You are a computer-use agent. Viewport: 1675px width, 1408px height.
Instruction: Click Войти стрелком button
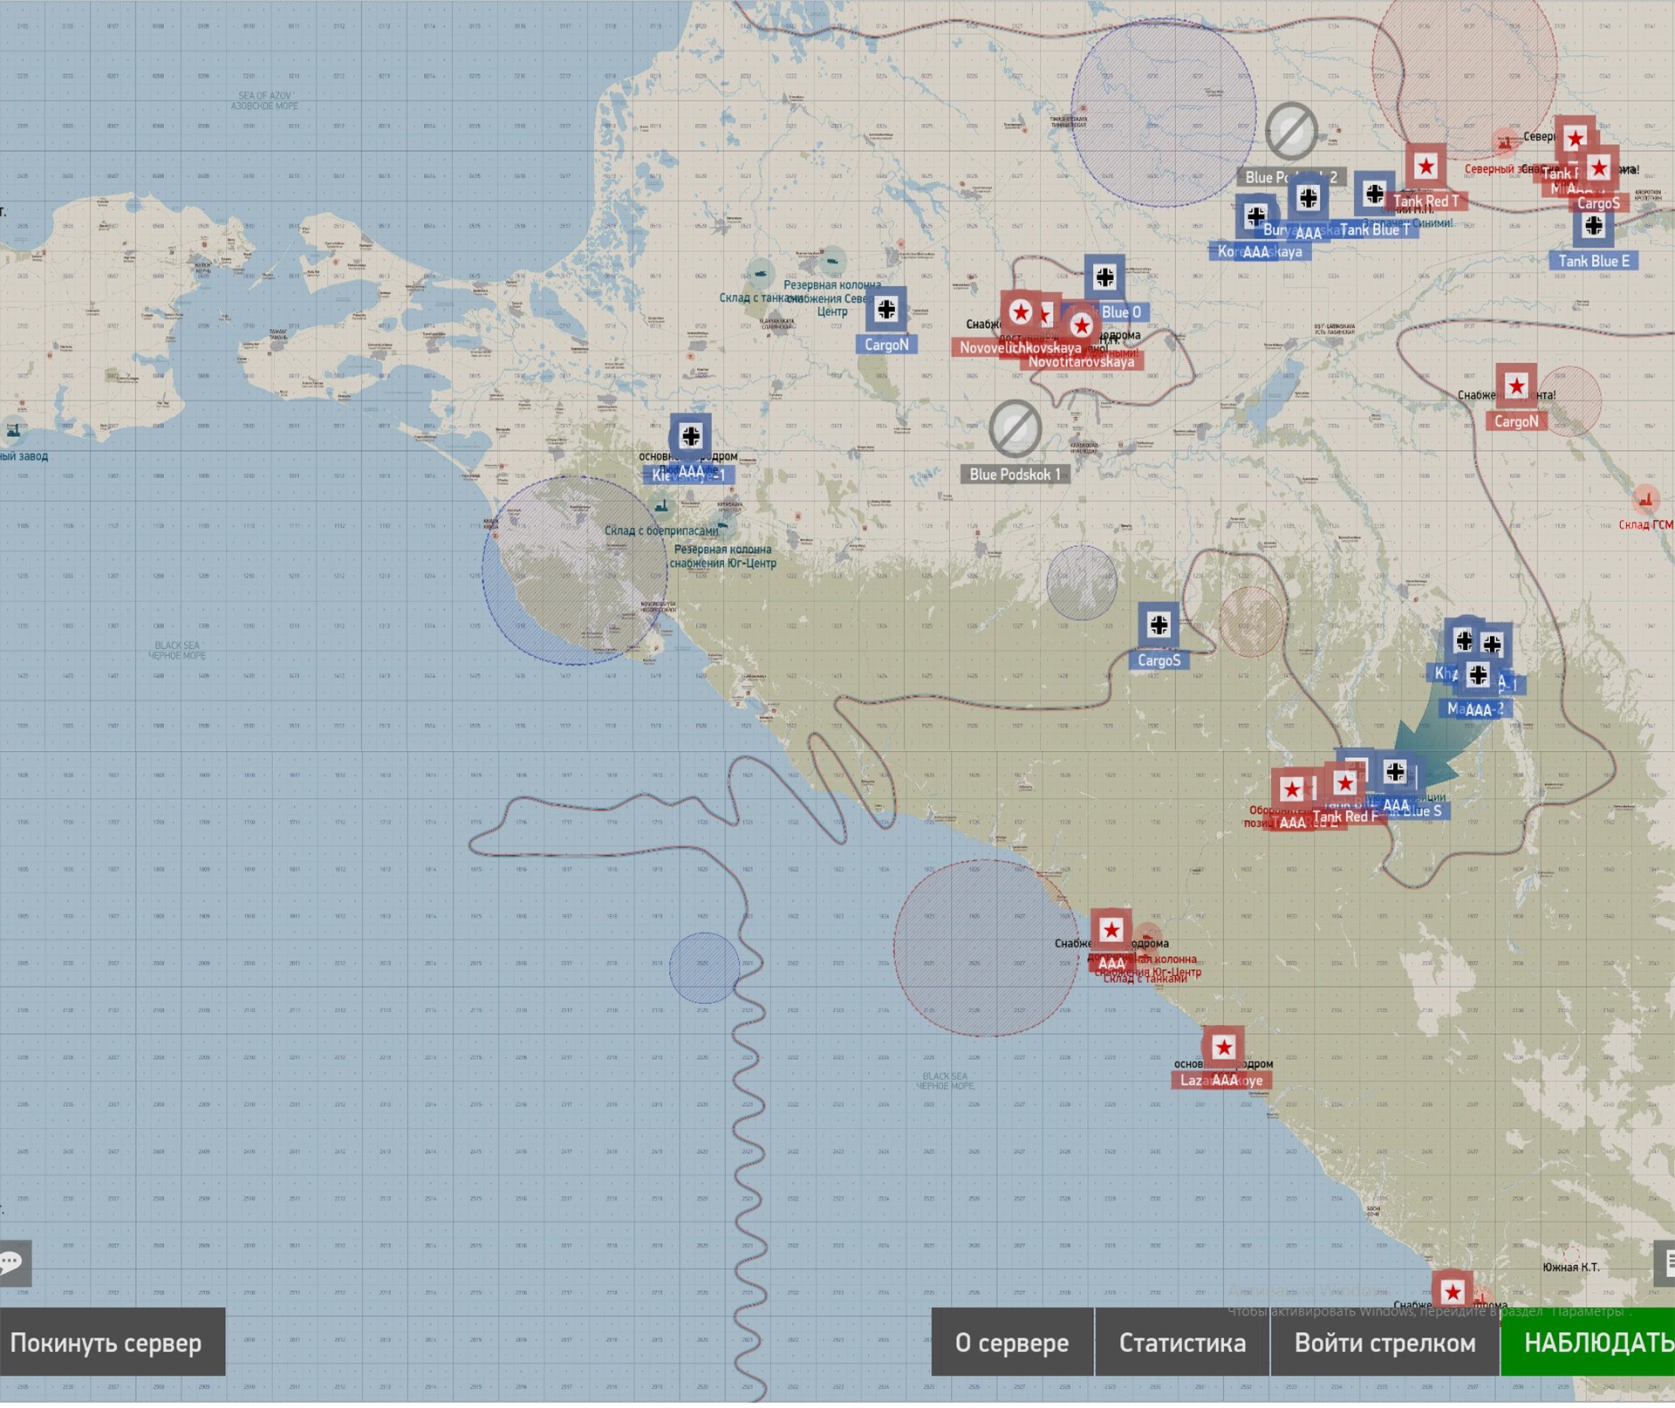[x=1384, y=1343]
